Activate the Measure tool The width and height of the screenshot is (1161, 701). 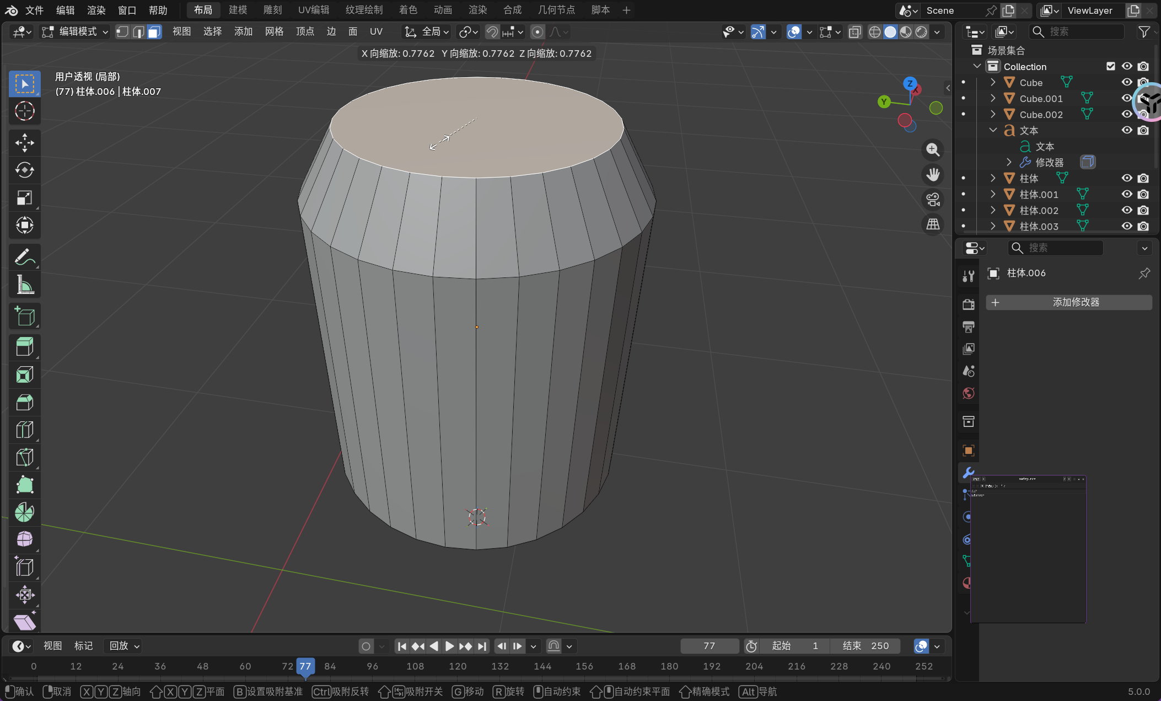tap(24, 285)
